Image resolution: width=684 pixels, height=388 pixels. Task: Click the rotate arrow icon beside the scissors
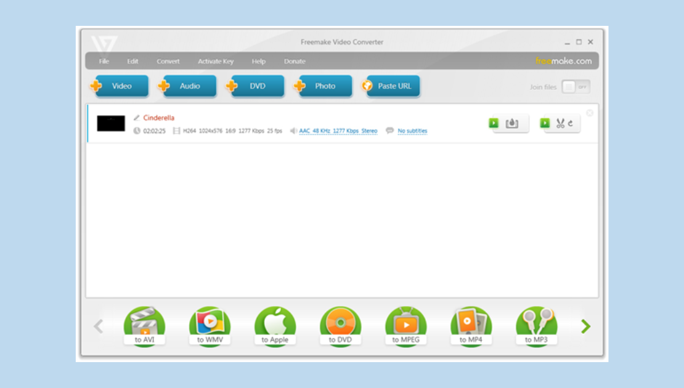570,123
